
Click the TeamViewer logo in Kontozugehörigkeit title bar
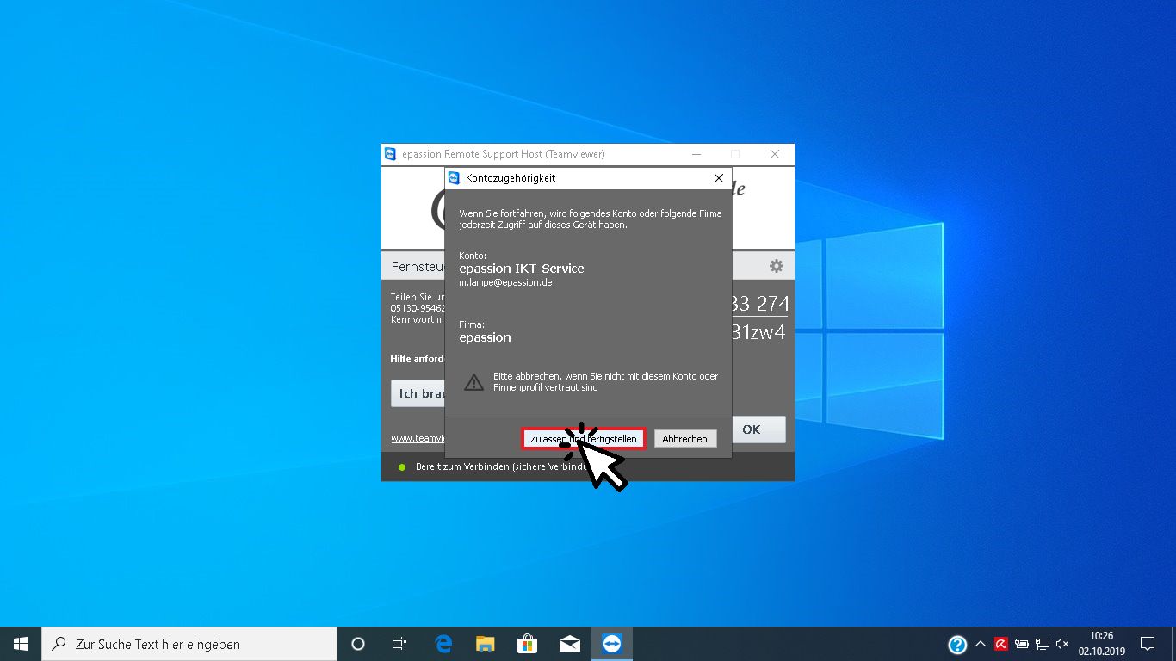[x=455, y=178]
